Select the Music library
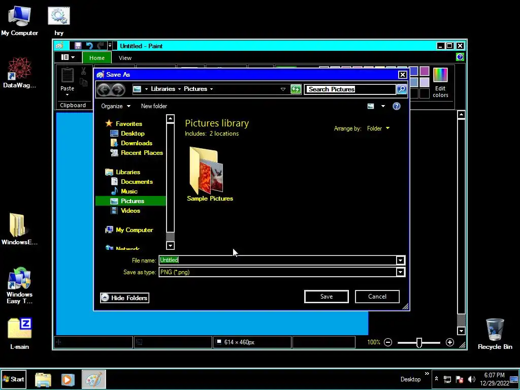 pos(129,191)
